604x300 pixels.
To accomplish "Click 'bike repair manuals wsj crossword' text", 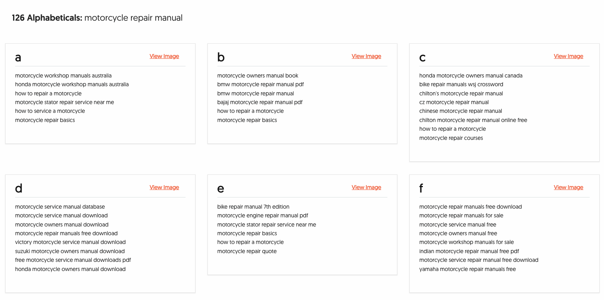I will click(x=461, y=84).
